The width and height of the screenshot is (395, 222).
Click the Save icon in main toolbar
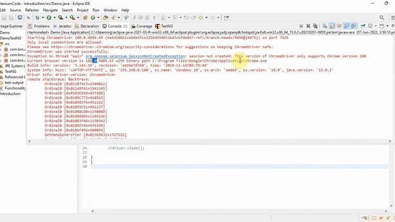pyautogui.click(x=4, y=18)
